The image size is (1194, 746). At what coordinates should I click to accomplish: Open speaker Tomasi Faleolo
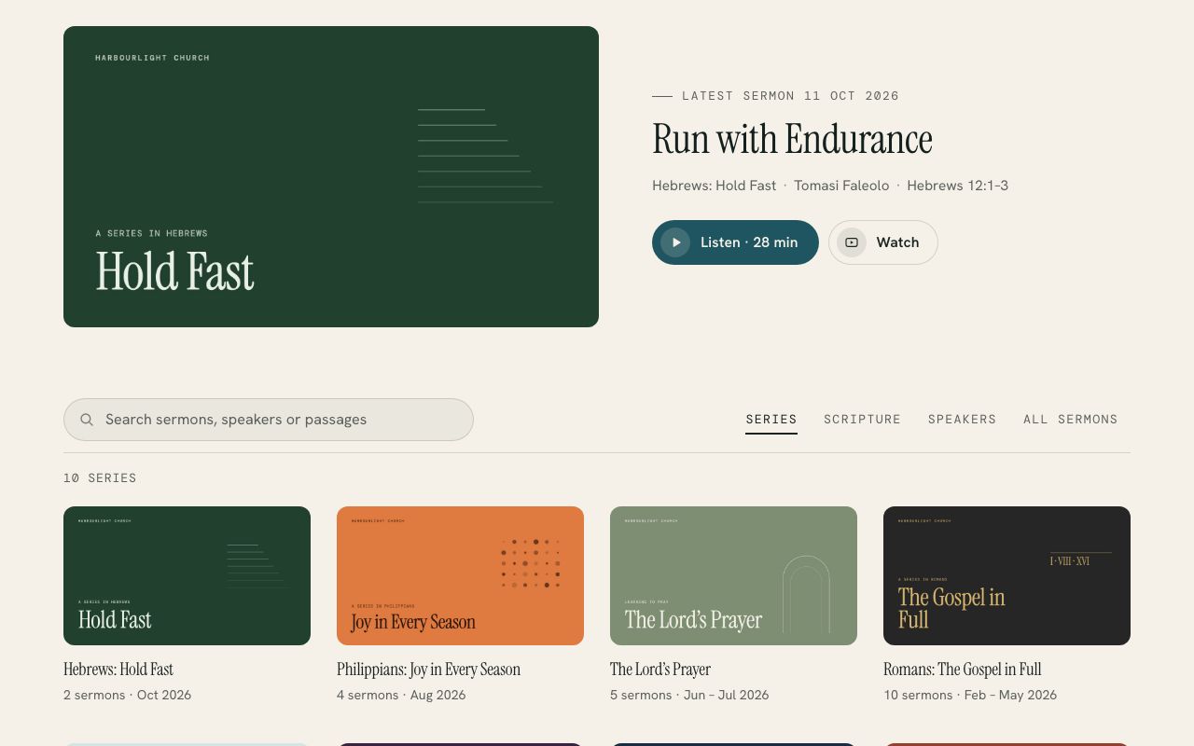[x=841, y=186]
